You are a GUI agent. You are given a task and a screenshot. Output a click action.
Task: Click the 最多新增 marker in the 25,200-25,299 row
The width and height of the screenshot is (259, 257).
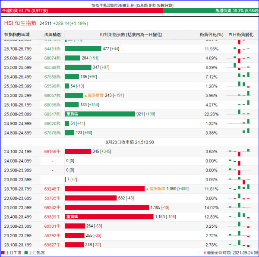[x=94, y=95]
